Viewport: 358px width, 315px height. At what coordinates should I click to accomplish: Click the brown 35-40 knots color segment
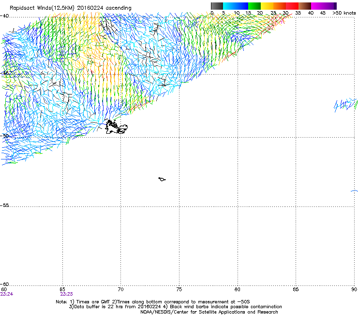pos(305,6)
